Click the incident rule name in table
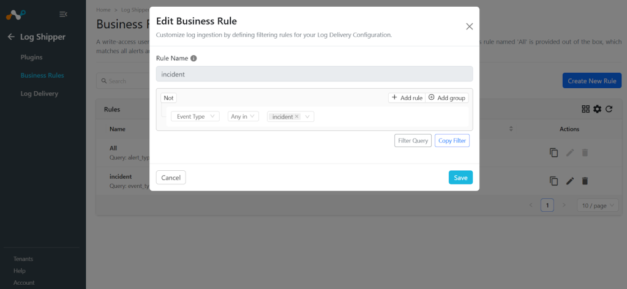Image resolution: width=627 pixels, height=289 pixels. 121,176
